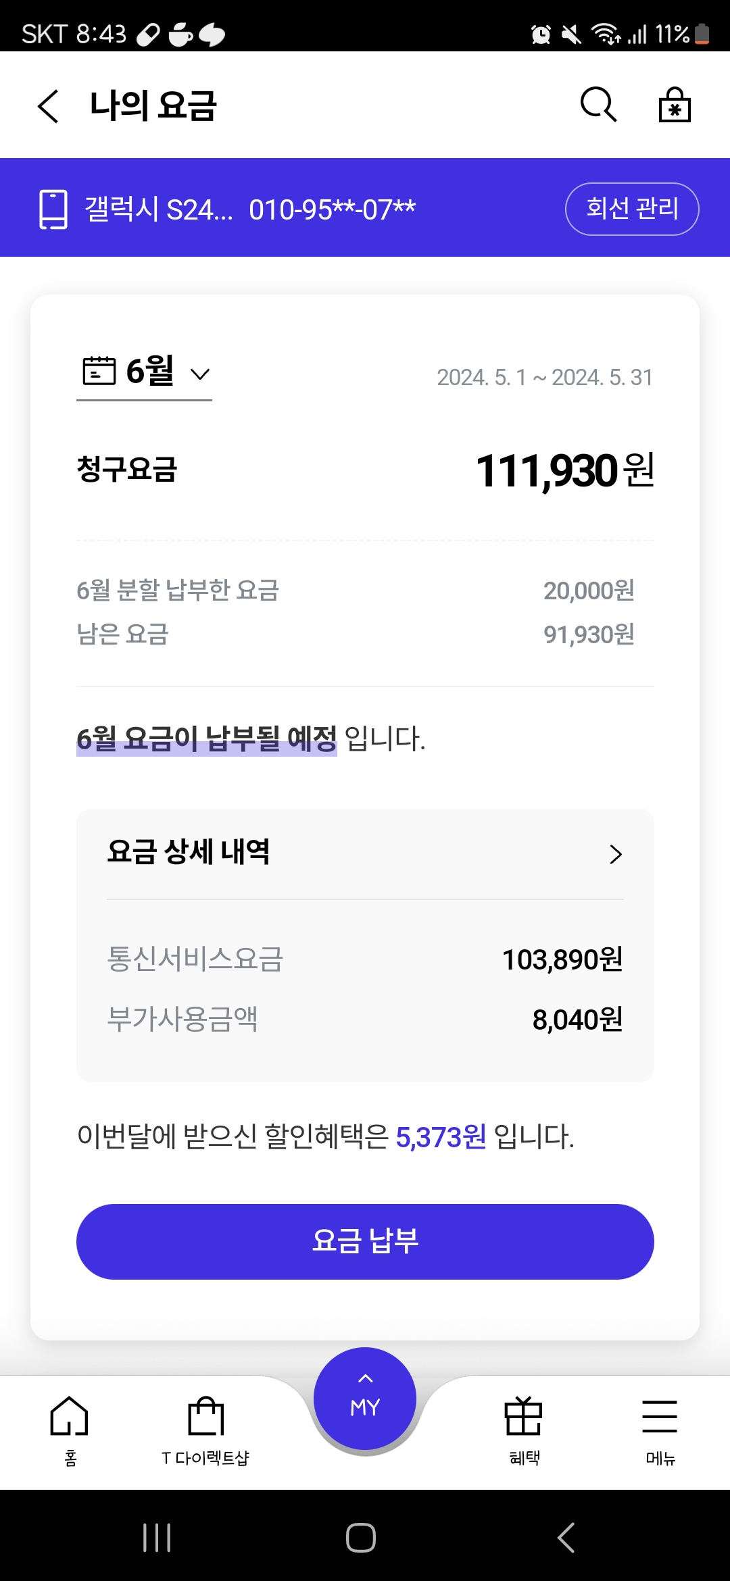Screen dimensions: 730x1581
Task: Select the 통신서비스요금 row
Action: point(365,959)
